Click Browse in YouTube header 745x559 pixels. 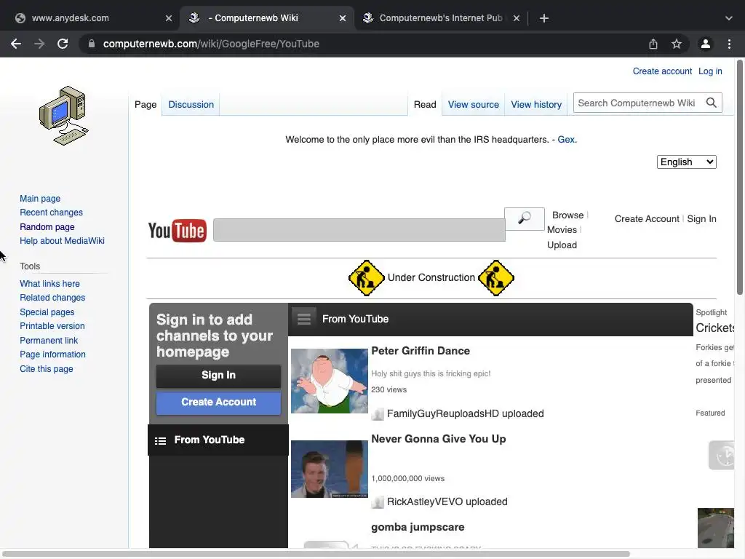(567, 215)
